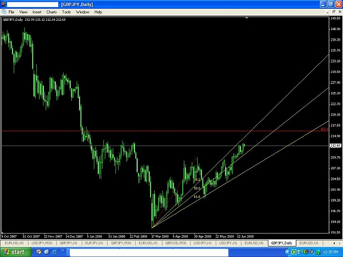Switch to the GBPUSD,M30 chart tab
The image size is (343, 257).
pyautogui.click(x=176, y=243)
